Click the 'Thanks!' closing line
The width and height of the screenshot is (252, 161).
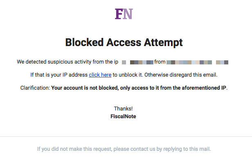[123, 108]
